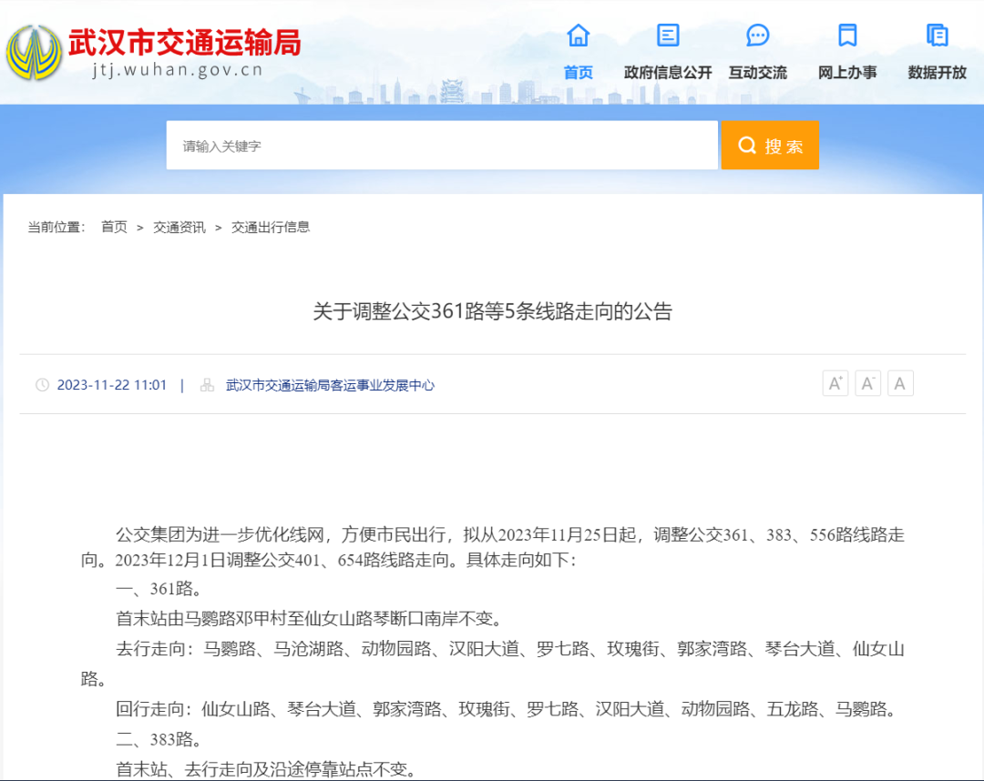Open the 交通资讯 breadcrumb link
Viewport: 984px width, 781px height.
click(179, 227)
